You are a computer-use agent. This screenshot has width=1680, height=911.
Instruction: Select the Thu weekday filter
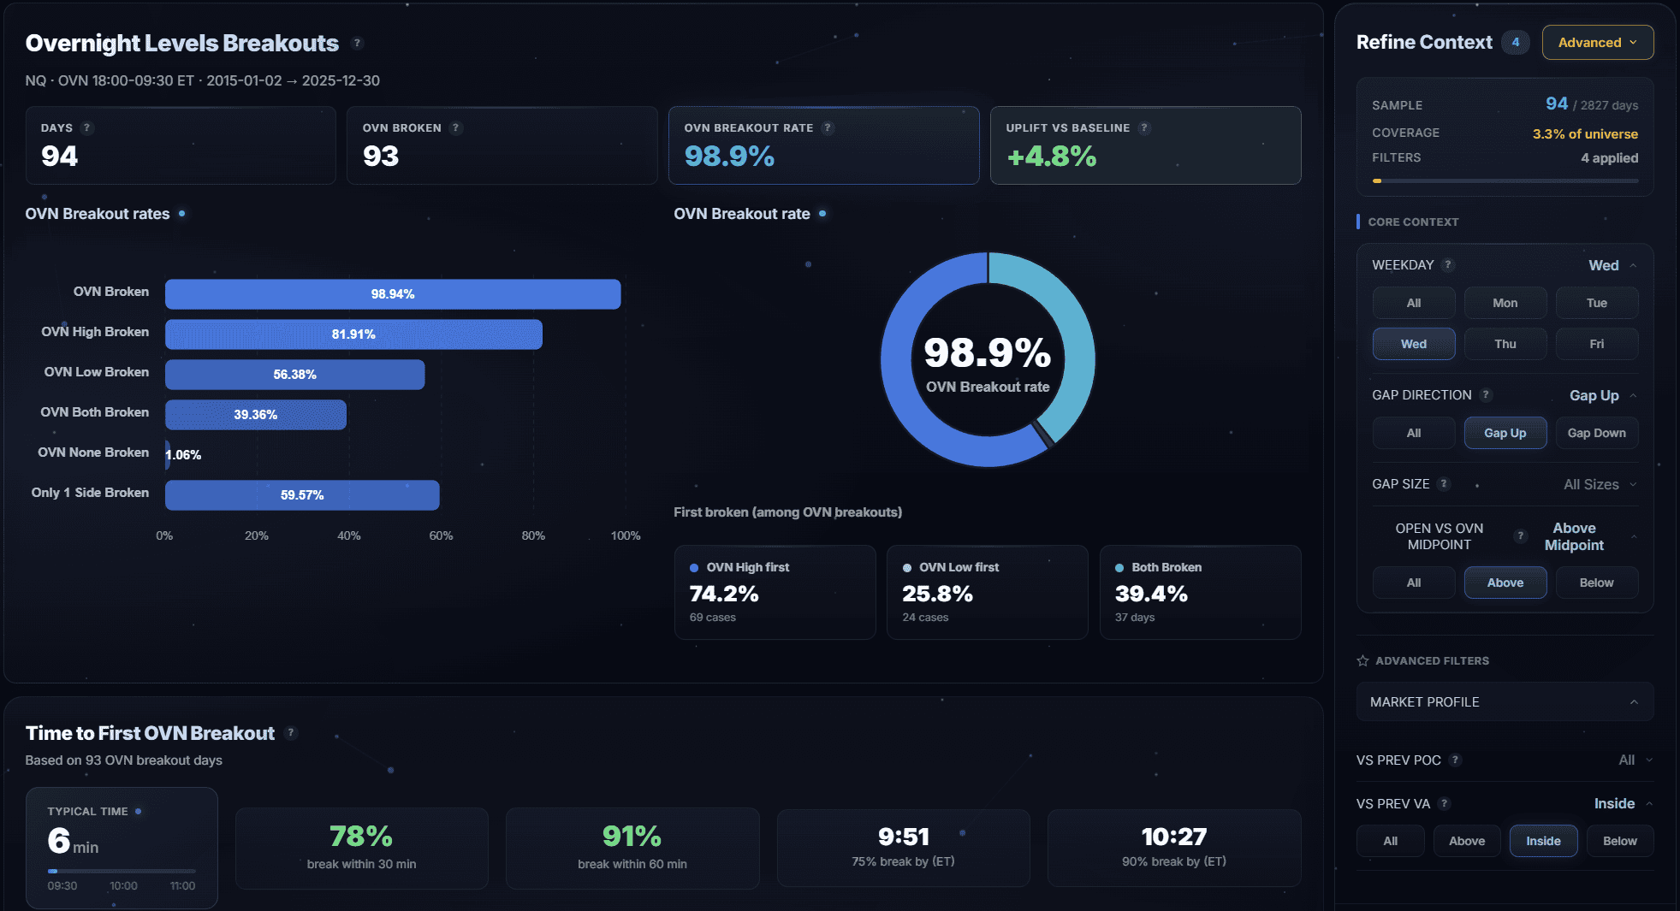click(1505, 344)
